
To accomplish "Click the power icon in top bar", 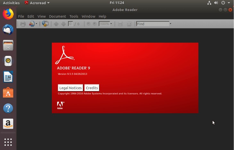I will coord(223,3).
